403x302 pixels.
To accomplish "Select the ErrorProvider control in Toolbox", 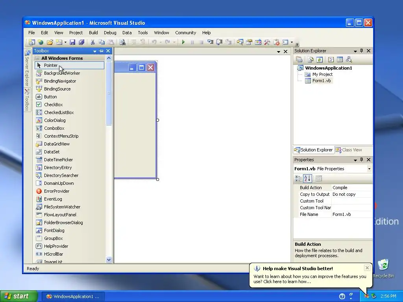I will pos(69,191).
